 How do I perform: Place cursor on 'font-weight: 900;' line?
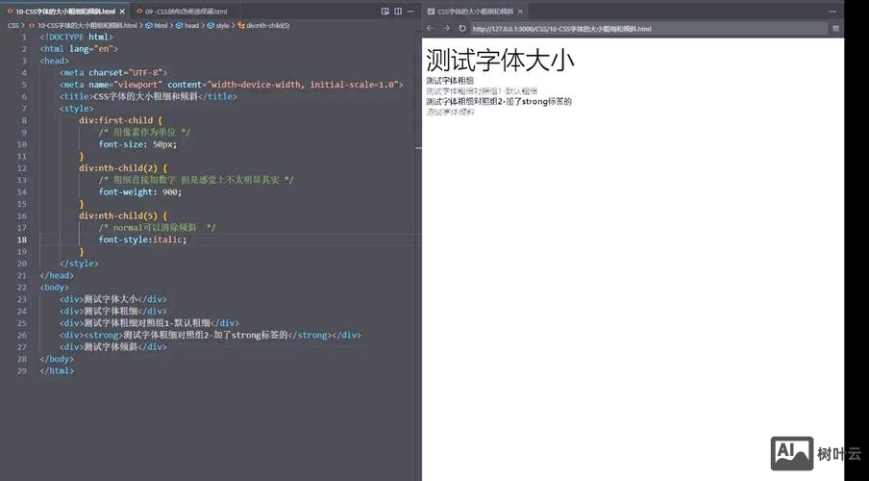[x=140, y=192]
